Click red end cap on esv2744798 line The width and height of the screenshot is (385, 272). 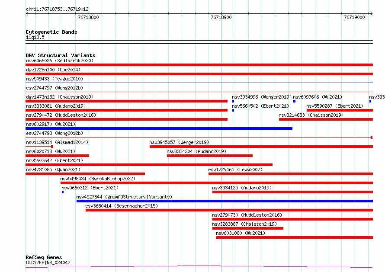click(372, 138)
